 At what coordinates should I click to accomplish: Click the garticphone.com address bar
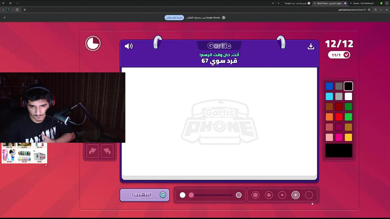(352, 10)
